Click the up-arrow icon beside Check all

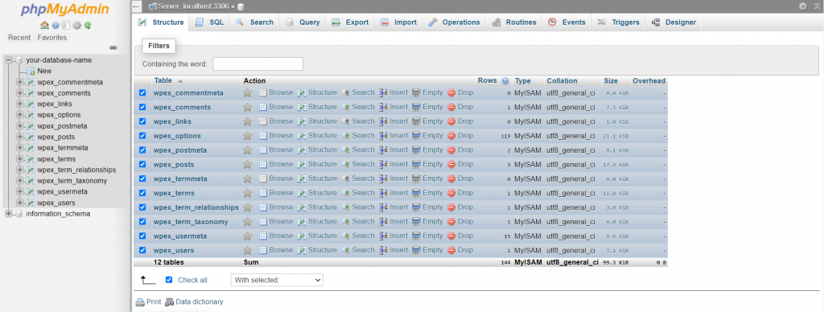(x=148, y=280)
